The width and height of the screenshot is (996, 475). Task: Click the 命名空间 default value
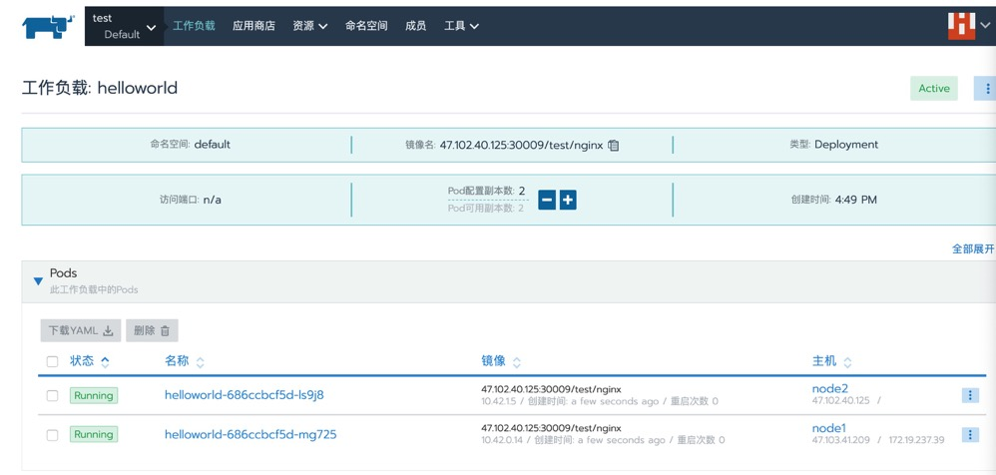point(213,144)
